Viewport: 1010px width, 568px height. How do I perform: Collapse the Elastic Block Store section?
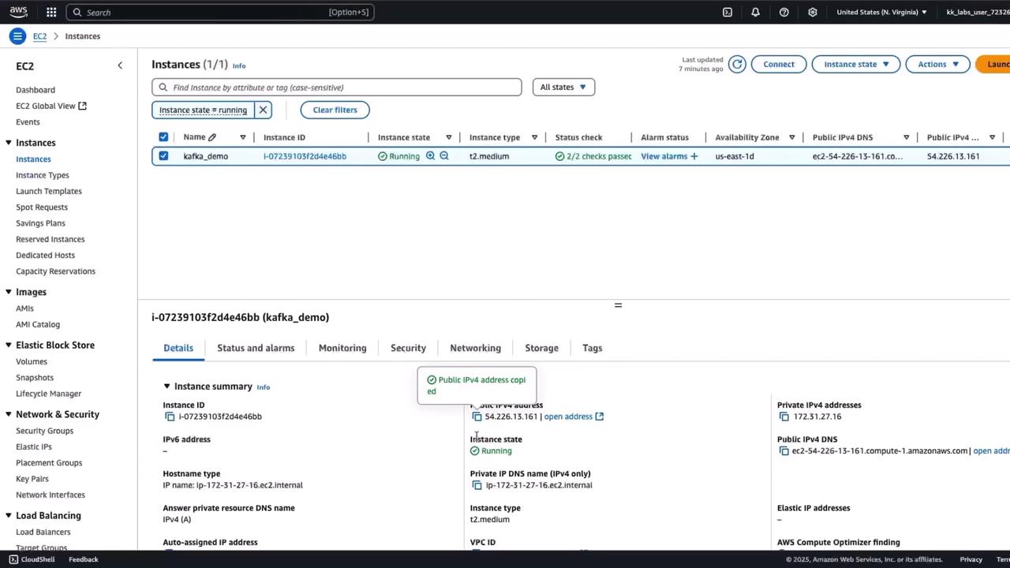click(x=8, y=345)
